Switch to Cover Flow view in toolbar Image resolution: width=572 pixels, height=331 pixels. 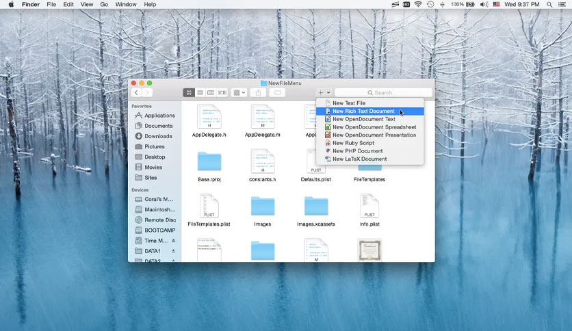tap(222, 92)
